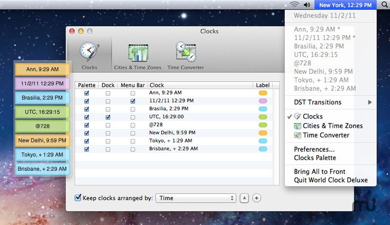Click UTC, 16:29:15 palette tile

click(42, 112)
